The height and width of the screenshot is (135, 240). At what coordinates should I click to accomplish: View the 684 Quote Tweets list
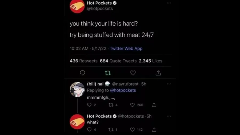coord(118,61)
